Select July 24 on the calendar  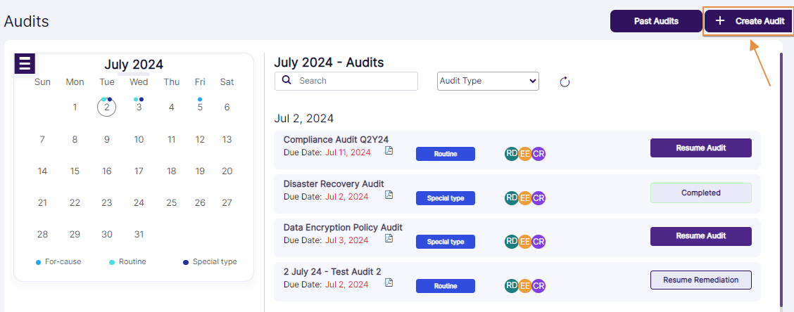139,203
